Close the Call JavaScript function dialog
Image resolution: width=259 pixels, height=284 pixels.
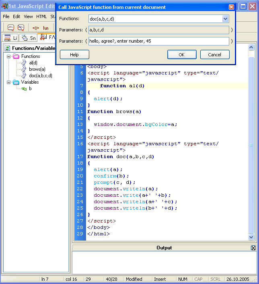(231, 7)
